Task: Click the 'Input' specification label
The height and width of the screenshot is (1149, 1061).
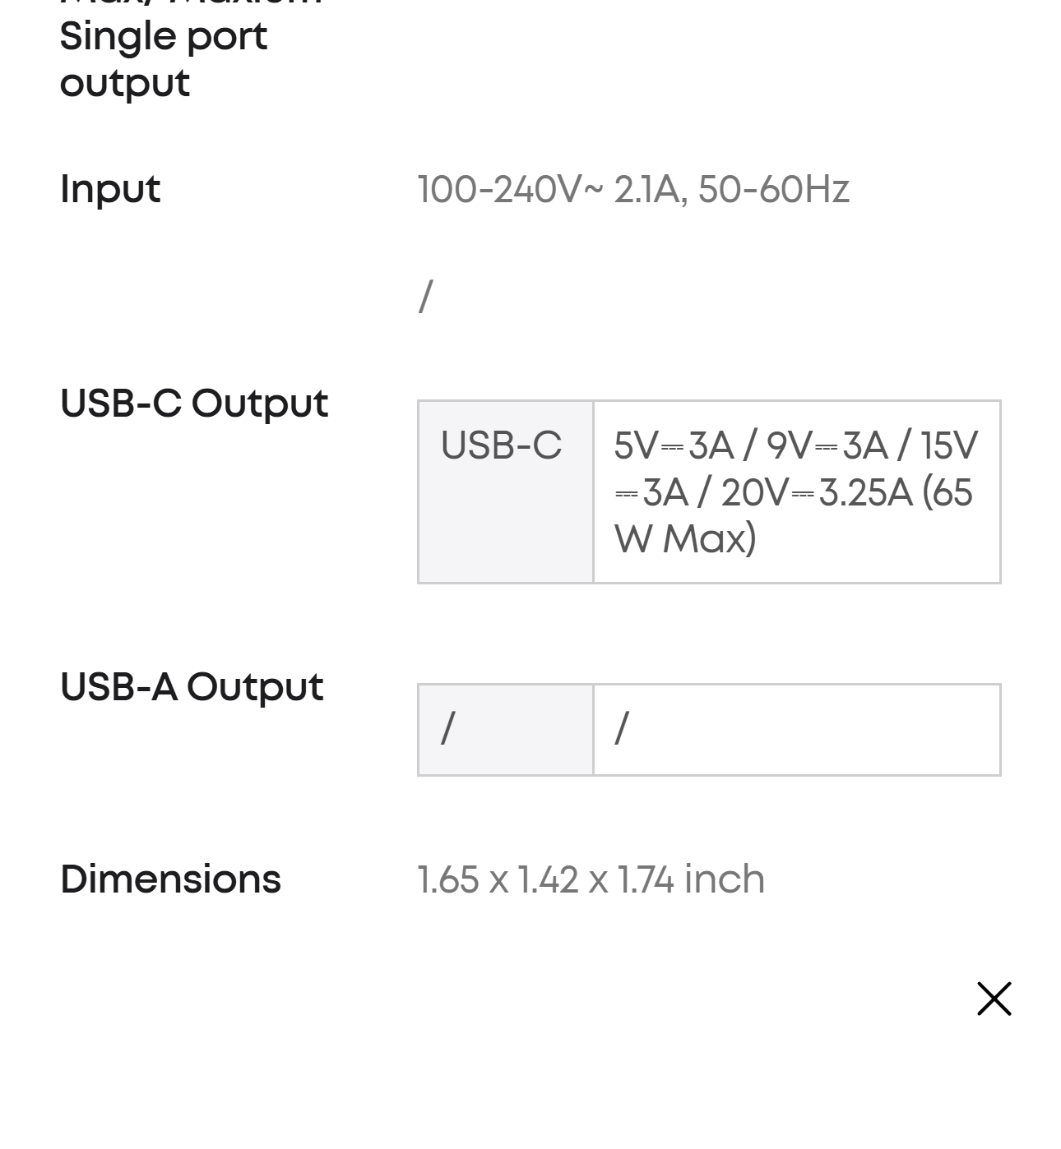Action: pos(110,190)
